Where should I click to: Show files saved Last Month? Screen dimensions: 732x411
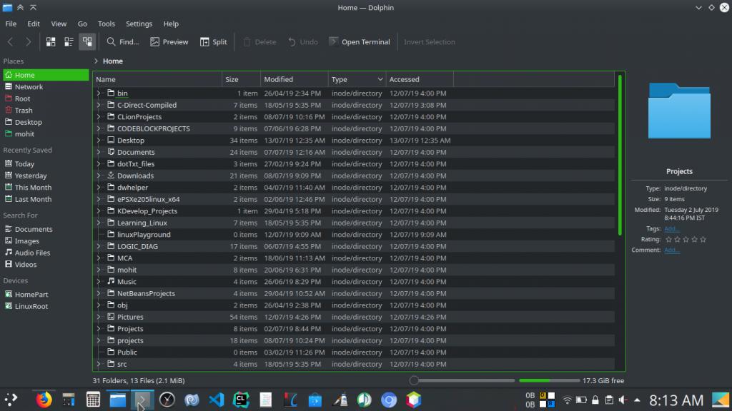pos(46,199)
